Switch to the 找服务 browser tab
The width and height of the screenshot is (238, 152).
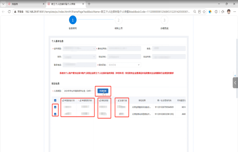(x=26, y=4)
